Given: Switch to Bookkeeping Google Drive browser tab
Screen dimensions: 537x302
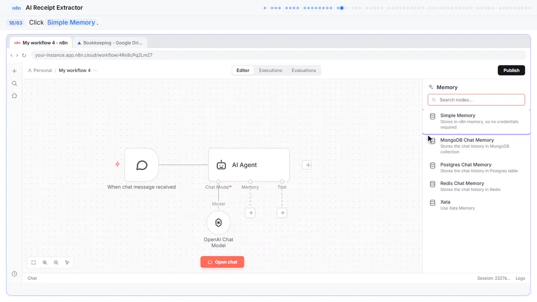Looking at the screenshot, I should (110, 43).
